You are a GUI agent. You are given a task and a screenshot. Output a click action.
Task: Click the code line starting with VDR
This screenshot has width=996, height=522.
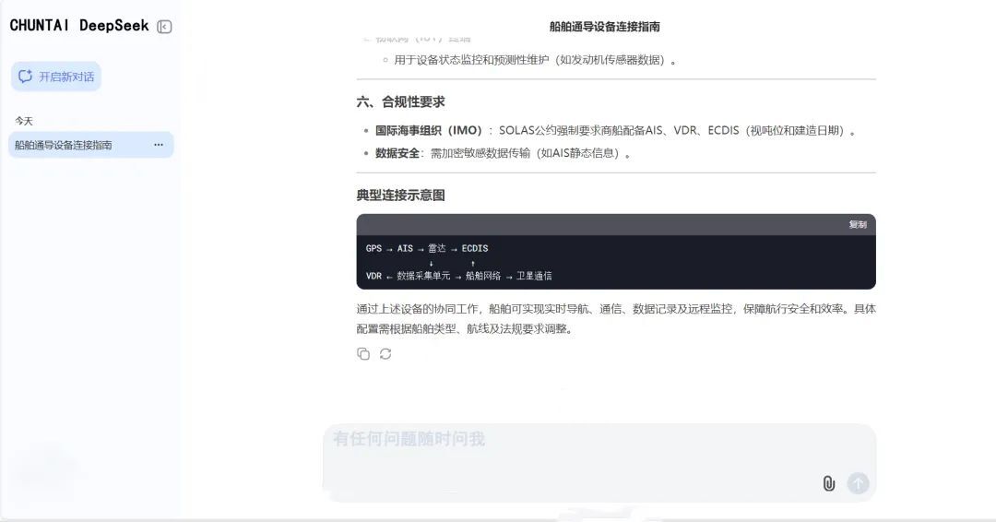click(458, 276)
